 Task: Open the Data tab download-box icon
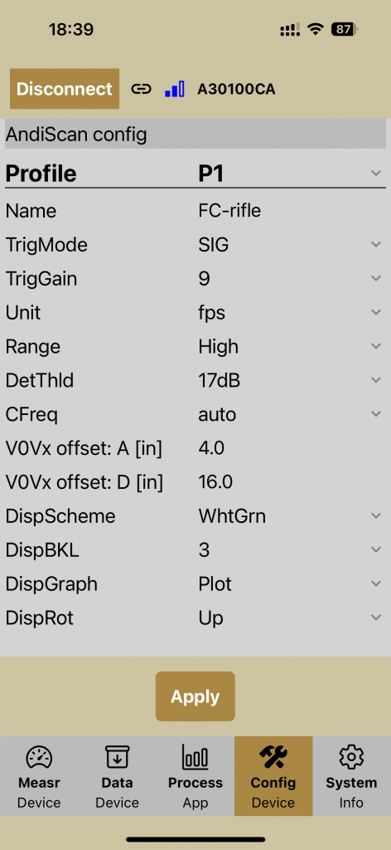tap(117, 757)
